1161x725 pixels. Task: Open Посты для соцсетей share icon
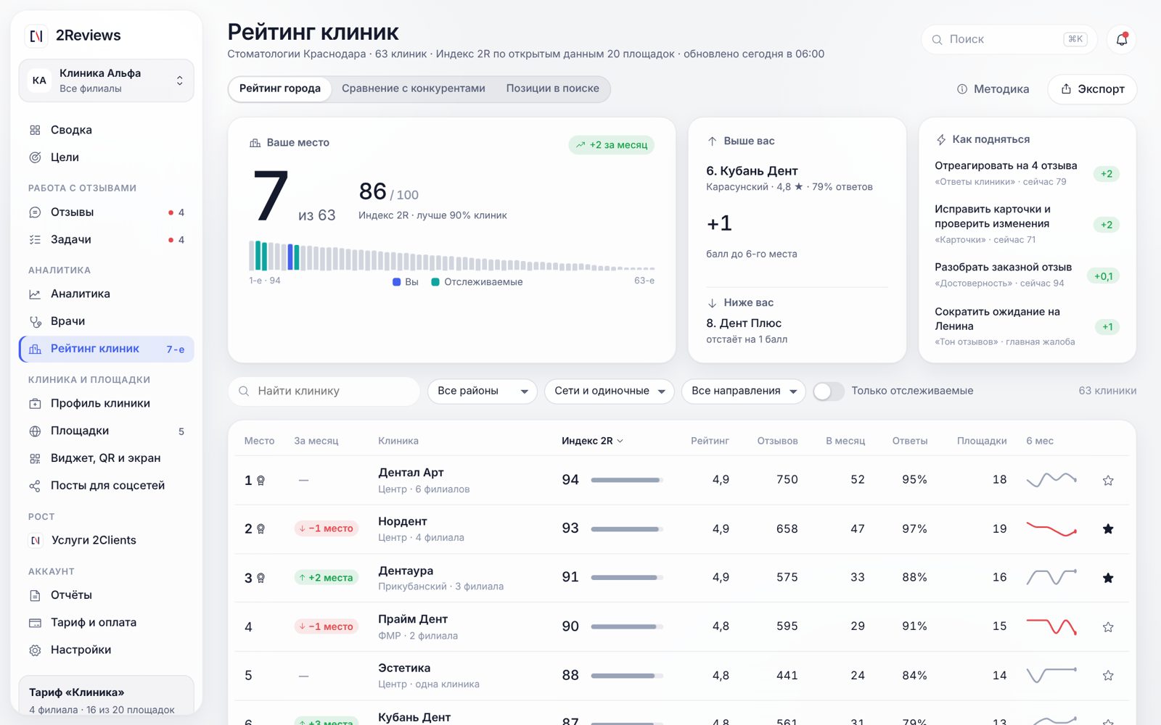35,486
